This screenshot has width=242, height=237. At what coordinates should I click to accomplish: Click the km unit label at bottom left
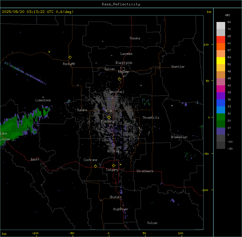(4, 234)
